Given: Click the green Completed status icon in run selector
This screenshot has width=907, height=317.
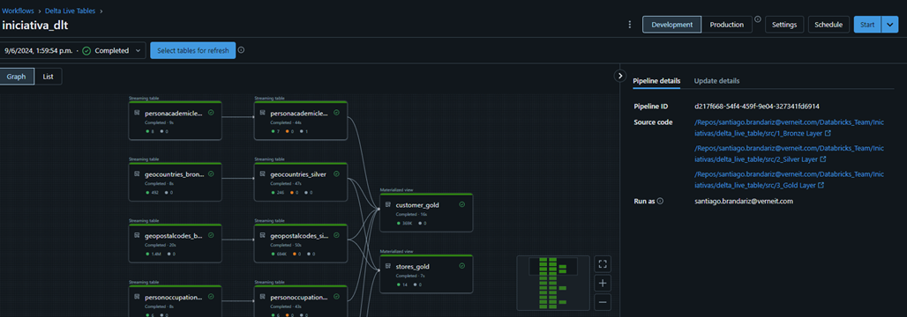Looking at the screenshot, I should tap(86, 51).
